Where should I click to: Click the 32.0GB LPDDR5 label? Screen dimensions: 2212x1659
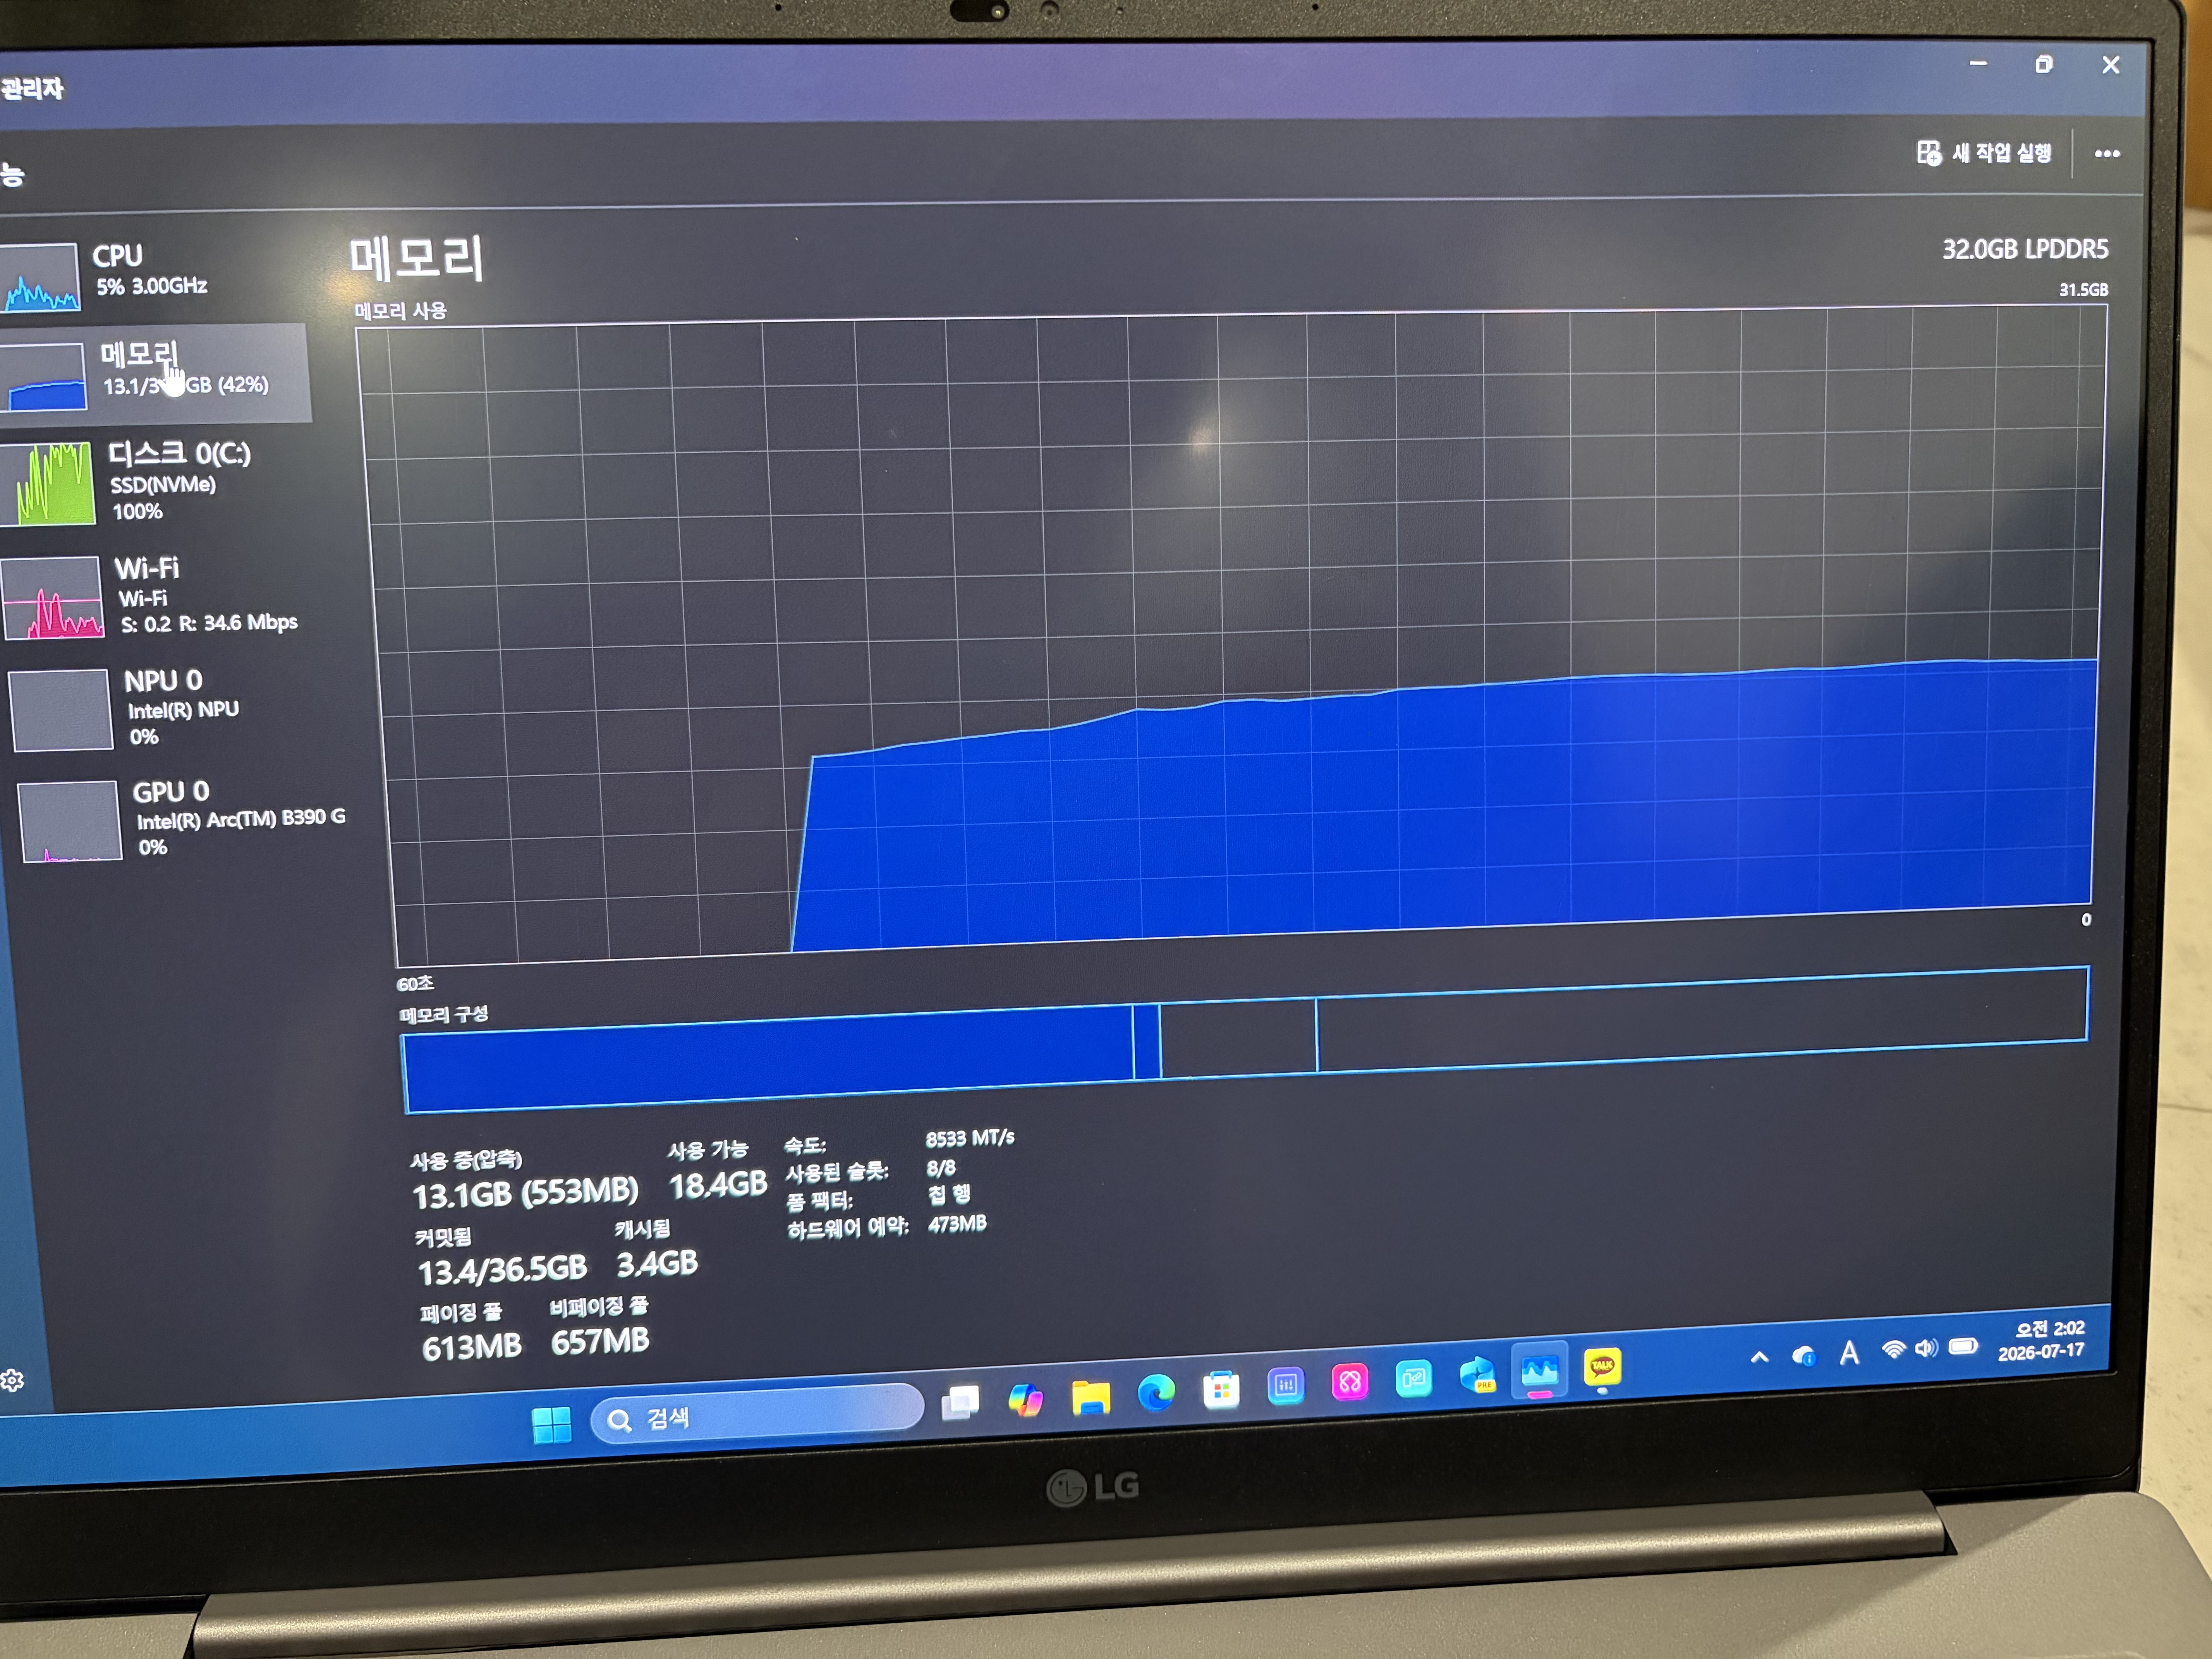2025,249
